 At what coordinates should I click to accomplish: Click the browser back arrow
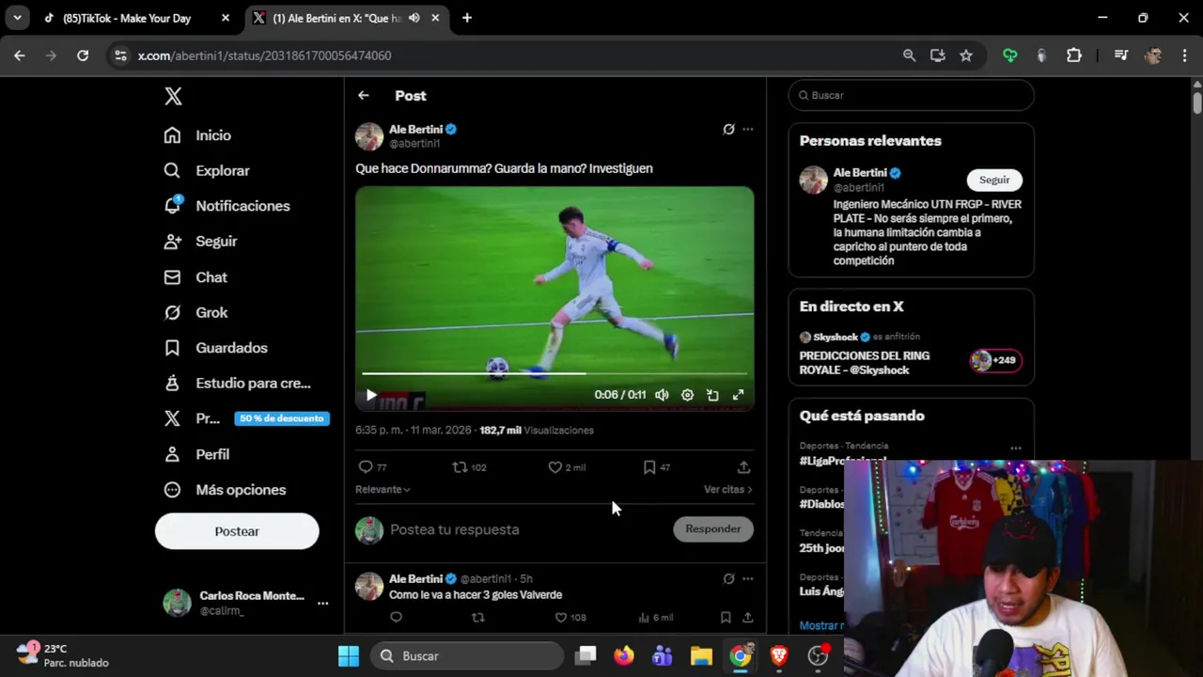pos(20,55)
